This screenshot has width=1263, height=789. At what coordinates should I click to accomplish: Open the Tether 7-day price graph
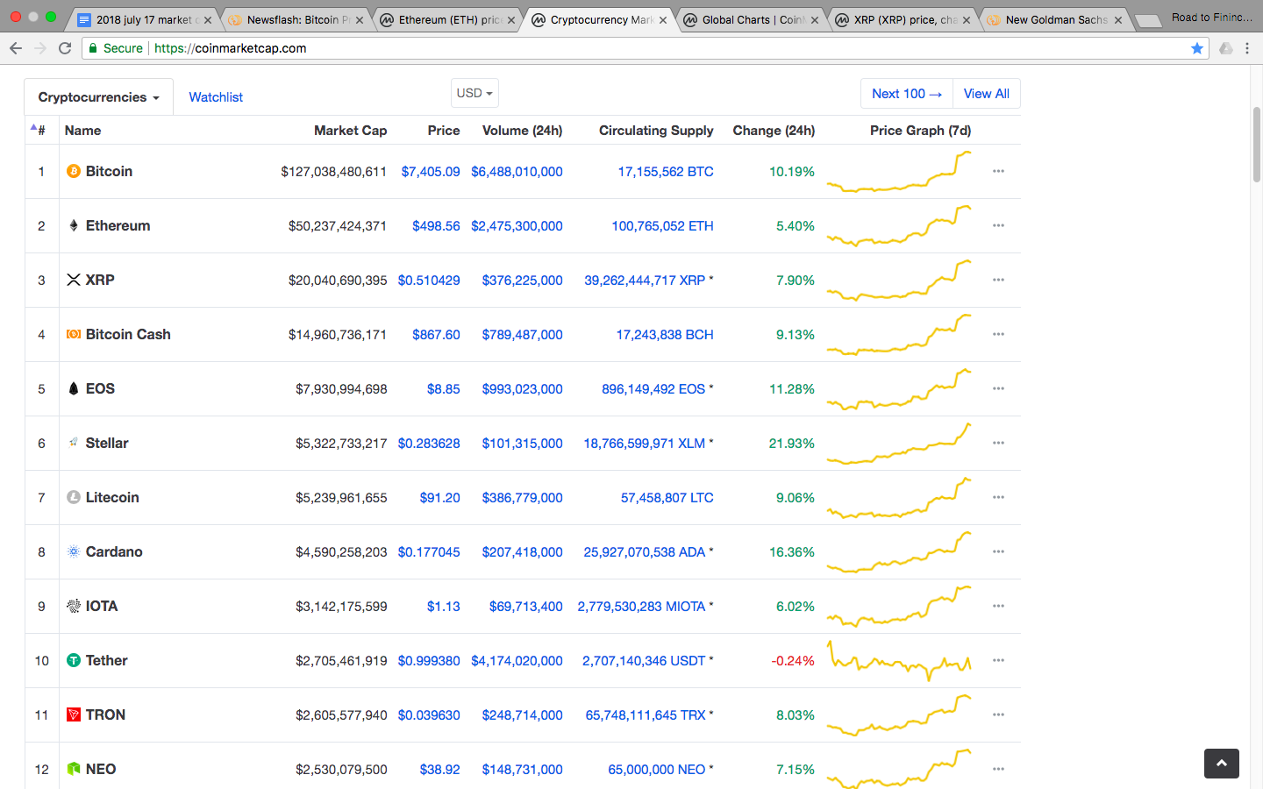pyautogui.click(x=899, y=660)
